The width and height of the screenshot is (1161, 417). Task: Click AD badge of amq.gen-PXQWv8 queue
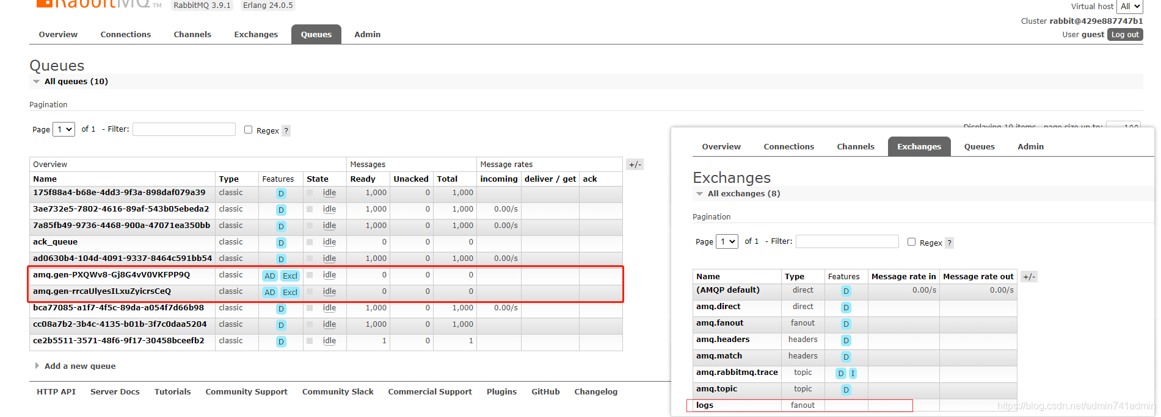pyautogui.click(x=270, y=276)
